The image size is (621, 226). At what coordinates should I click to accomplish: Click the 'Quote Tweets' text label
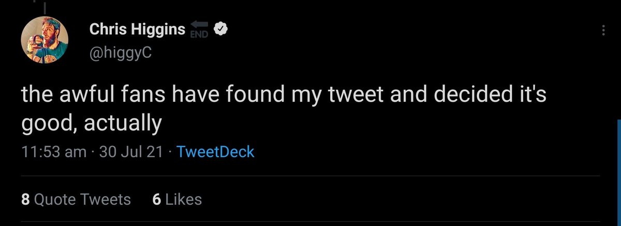click(82, 199)
